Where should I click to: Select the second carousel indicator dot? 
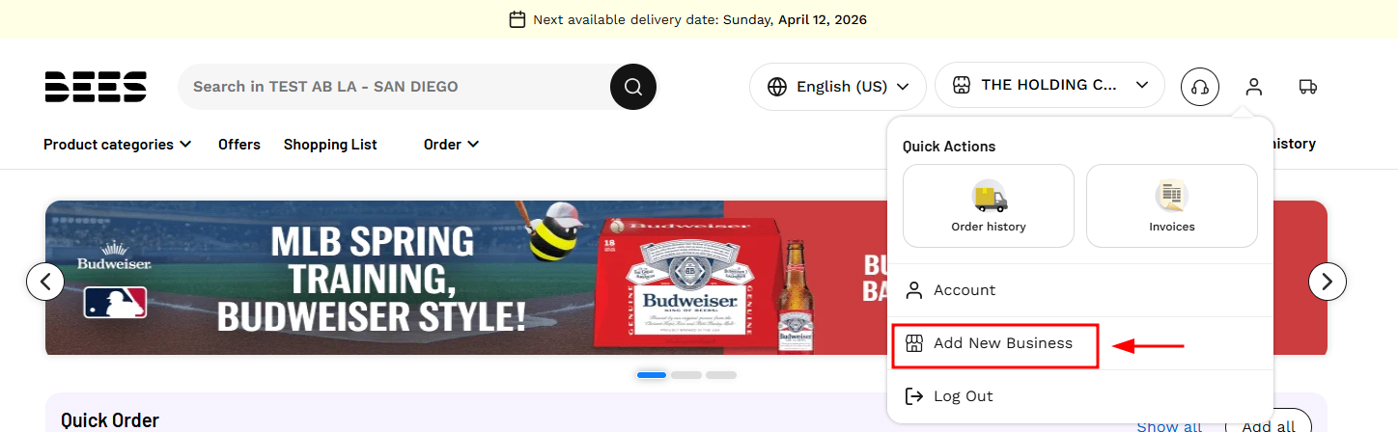686,374
